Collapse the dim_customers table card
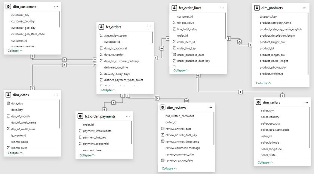314x174 pixels. 15,51
